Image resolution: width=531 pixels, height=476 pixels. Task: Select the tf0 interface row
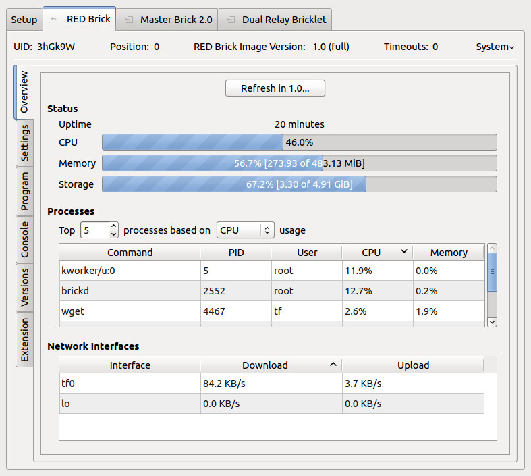[x=272, y=384]
